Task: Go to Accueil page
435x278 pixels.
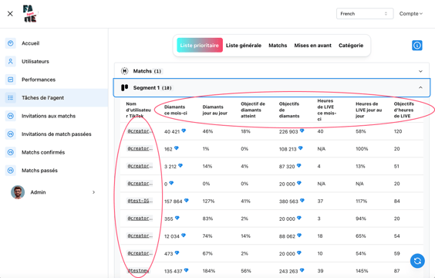Action: tap(31, 43)
